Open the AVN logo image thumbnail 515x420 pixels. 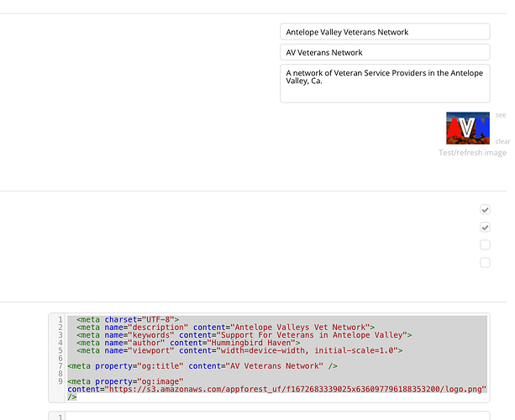tap(468, 128)
